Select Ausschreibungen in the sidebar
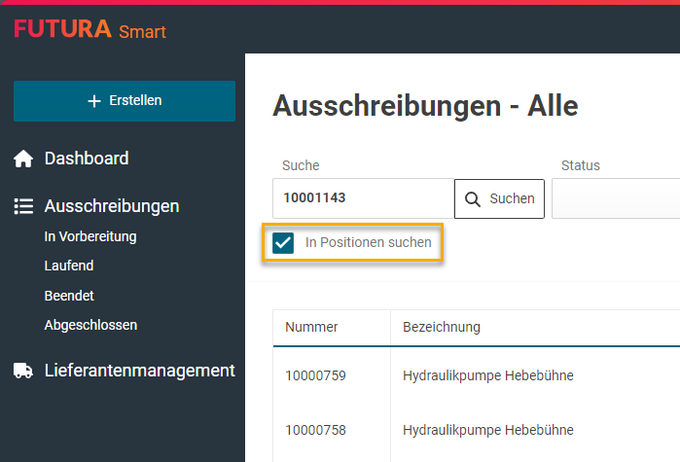The height and width of the screenshot is (462, 680). pyautogui.click(x=111, y=206)
